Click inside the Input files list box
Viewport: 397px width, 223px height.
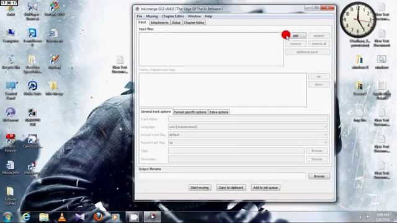(x=211, y=49)
